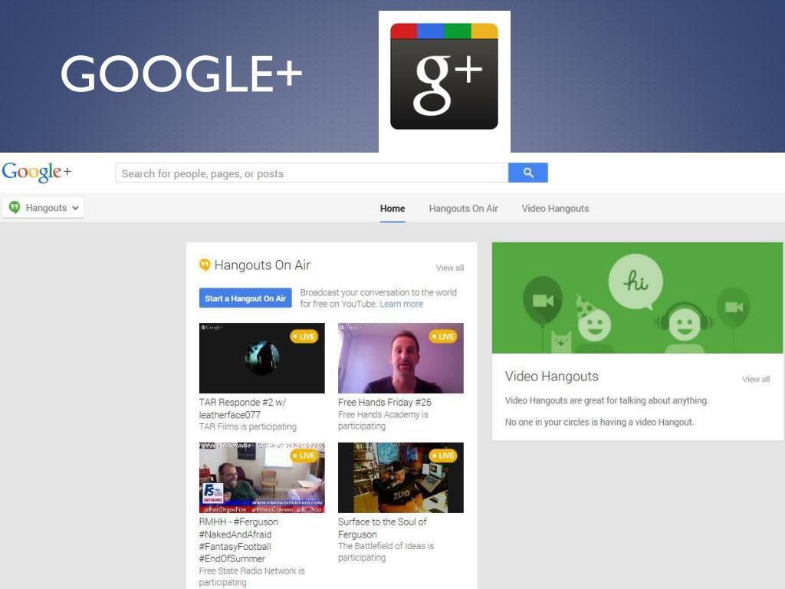This screenshot has height=589, width=785.
Task: Click the large black g+ app icon
Action: coord(444,77)
